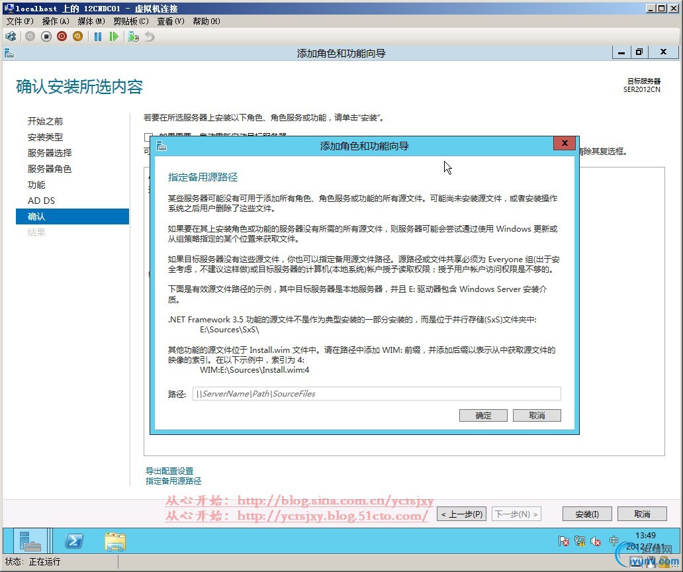The width and height of the screenshot is (683, 572).
Task: Restore down the background wizard window
Action: [x=639, y=53]
